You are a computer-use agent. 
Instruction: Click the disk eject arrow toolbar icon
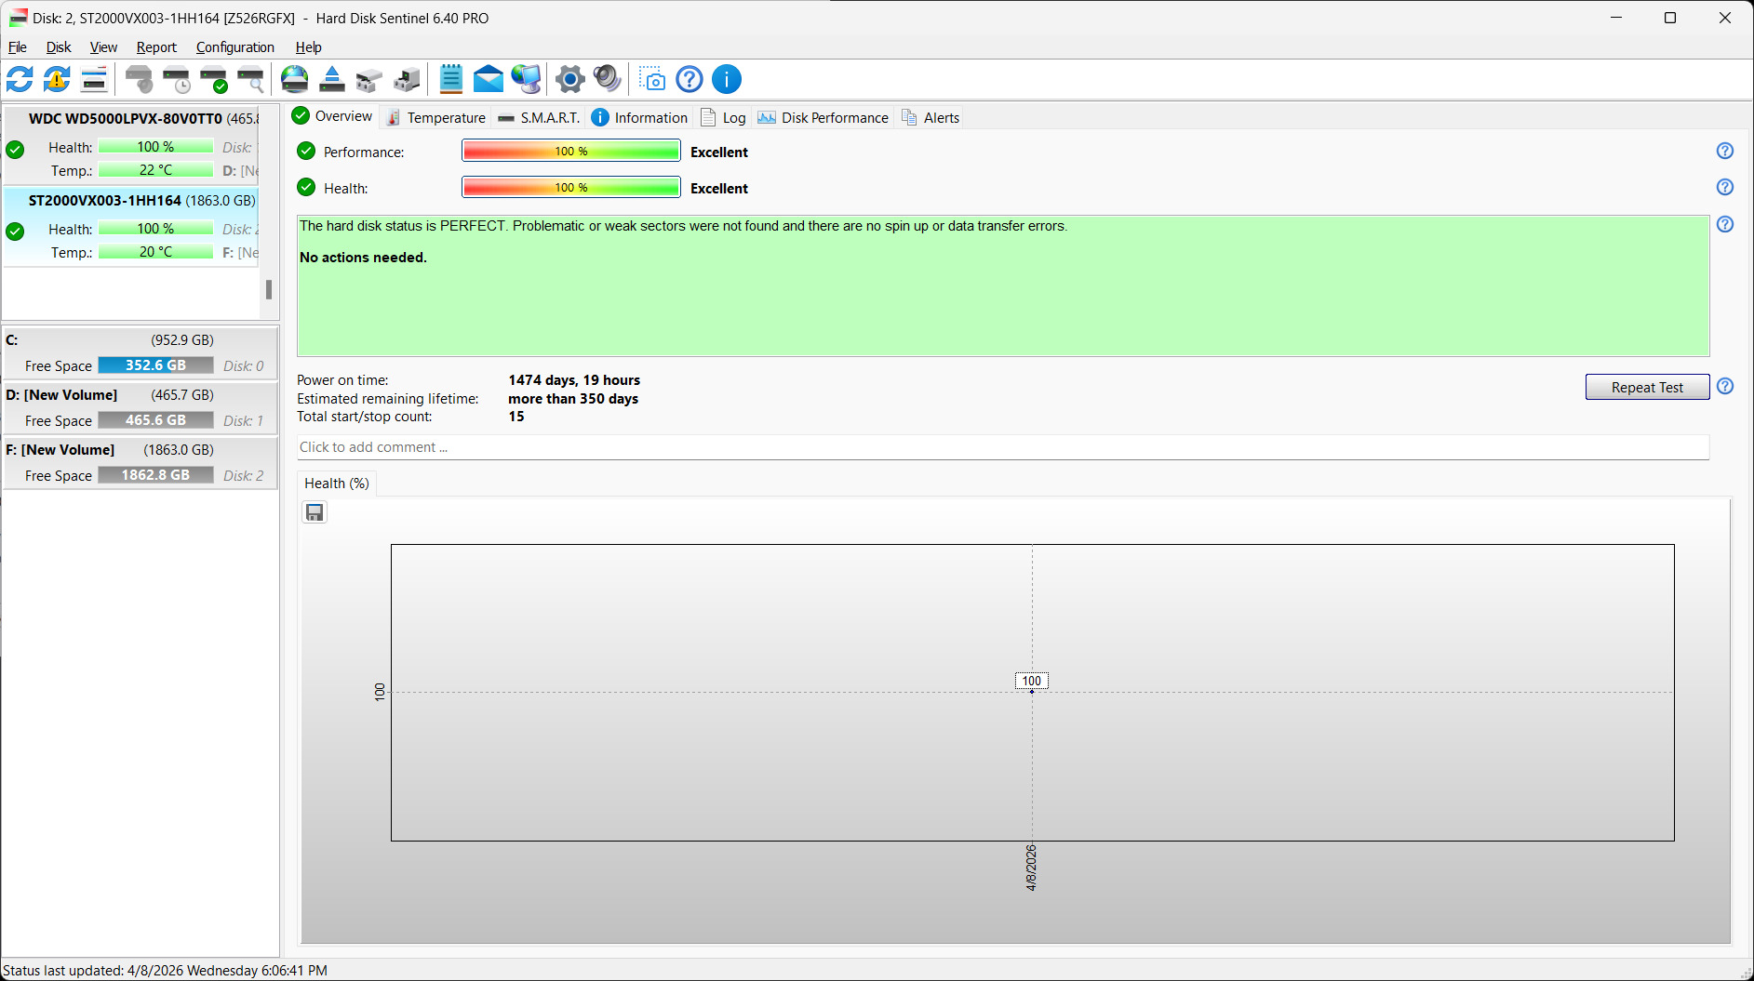332,79
